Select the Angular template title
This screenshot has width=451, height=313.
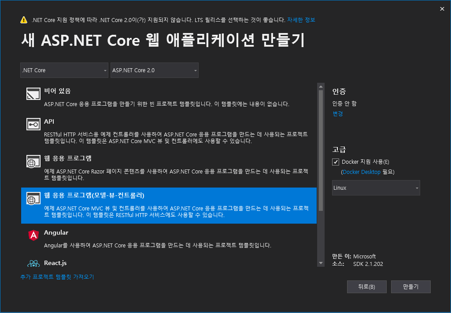56,232
